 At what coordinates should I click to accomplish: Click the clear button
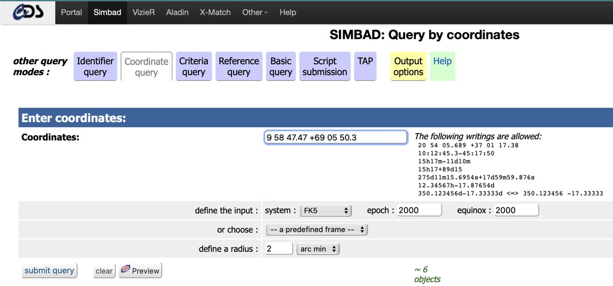coord(104,271)
